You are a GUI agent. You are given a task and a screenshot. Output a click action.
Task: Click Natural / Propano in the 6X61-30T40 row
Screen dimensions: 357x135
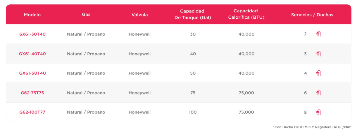pos(86,34)
